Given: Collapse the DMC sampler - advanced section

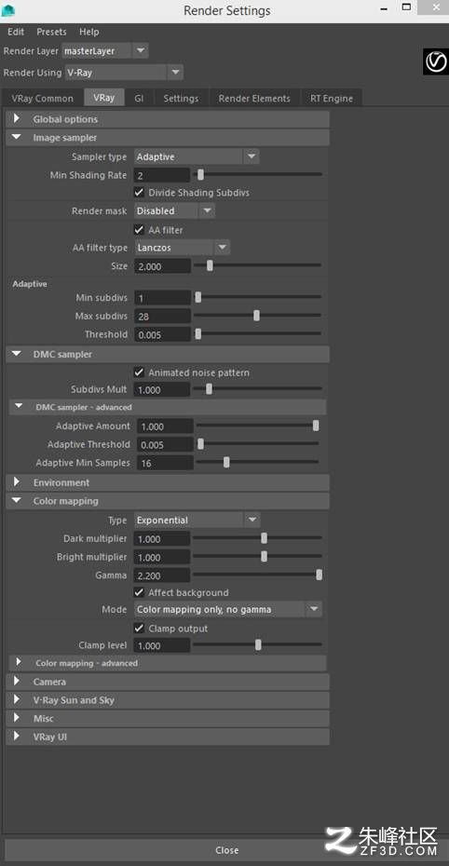Looking at the screenshot, I should [168, 407].
